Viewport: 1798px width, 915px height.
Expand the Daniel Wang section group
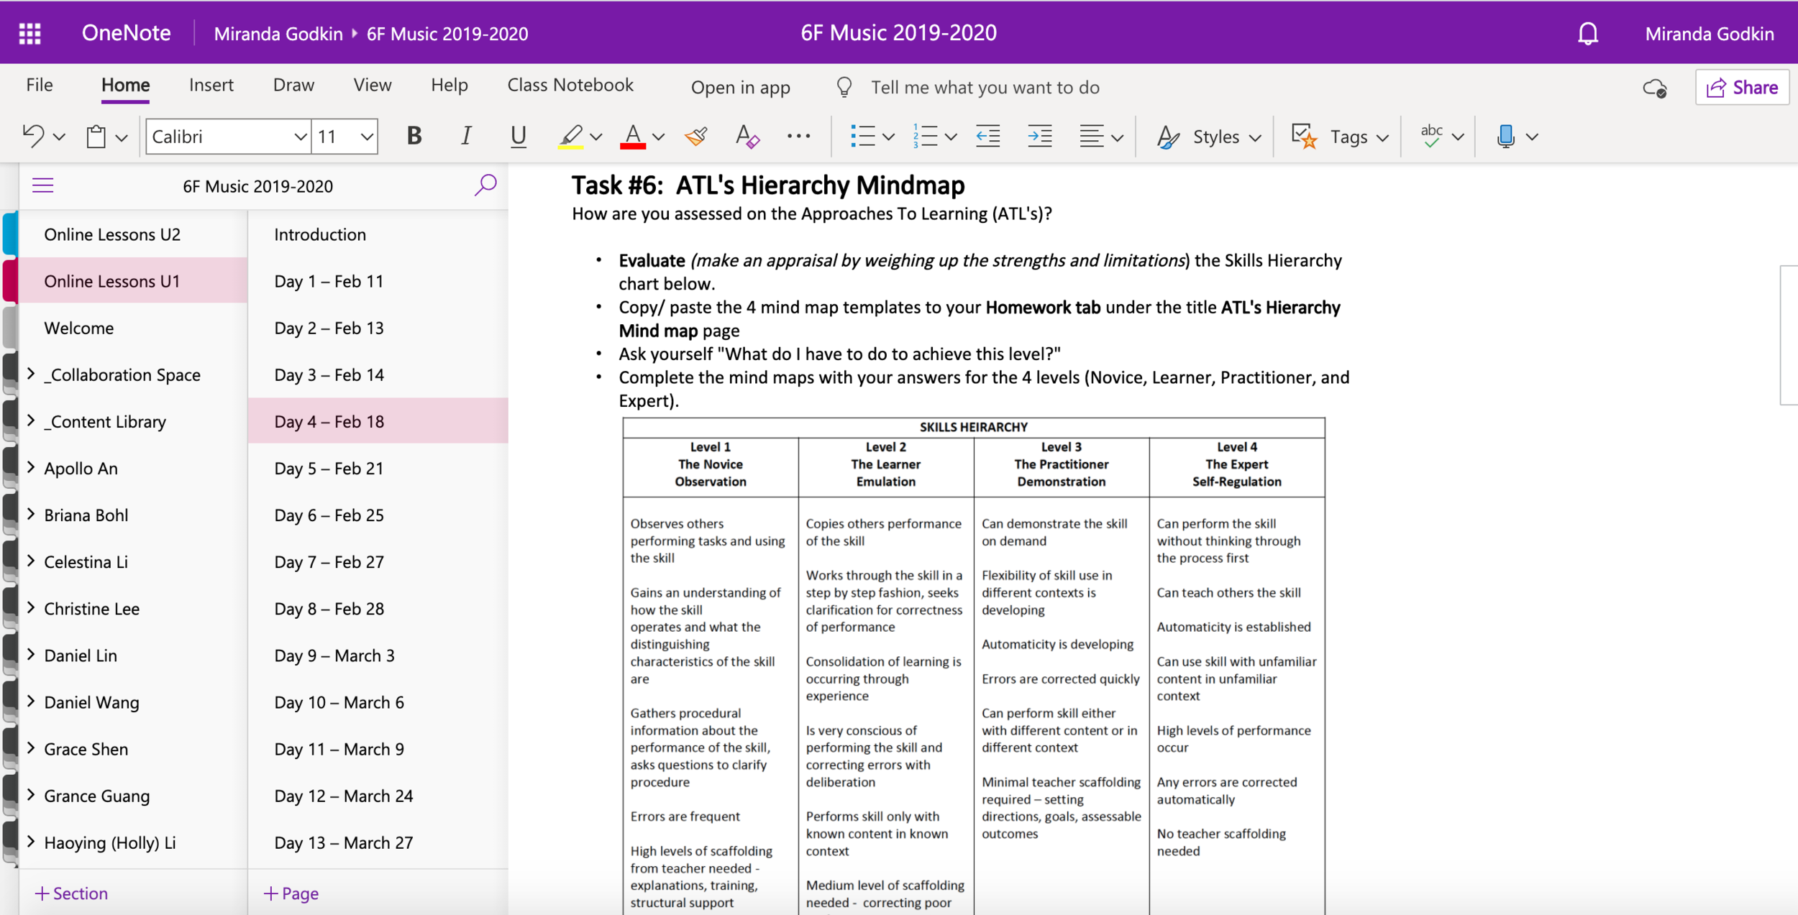(31, 701)
